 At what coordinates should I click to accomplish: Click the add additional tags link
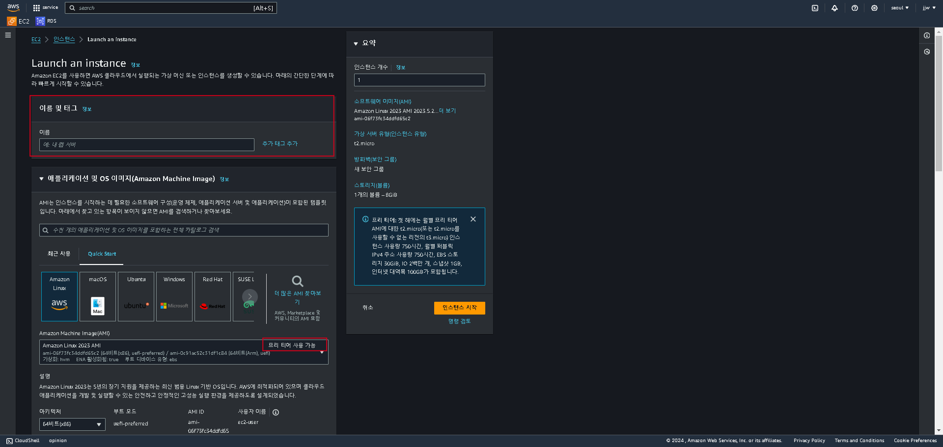(x=280, y=144)
